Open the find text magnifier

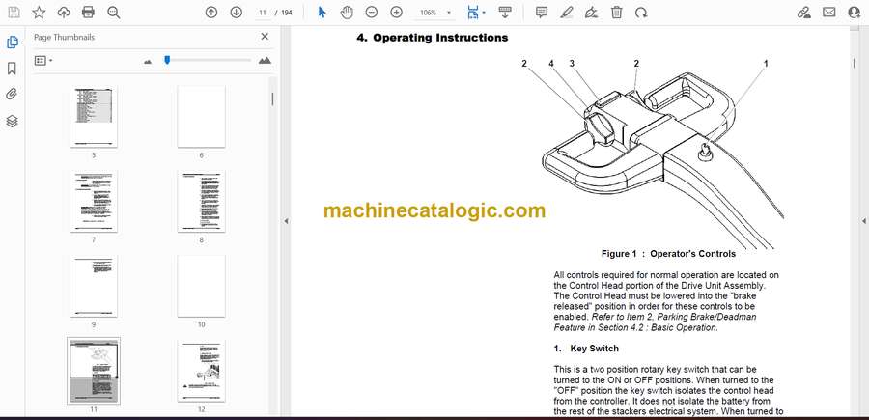click(114, 13)
